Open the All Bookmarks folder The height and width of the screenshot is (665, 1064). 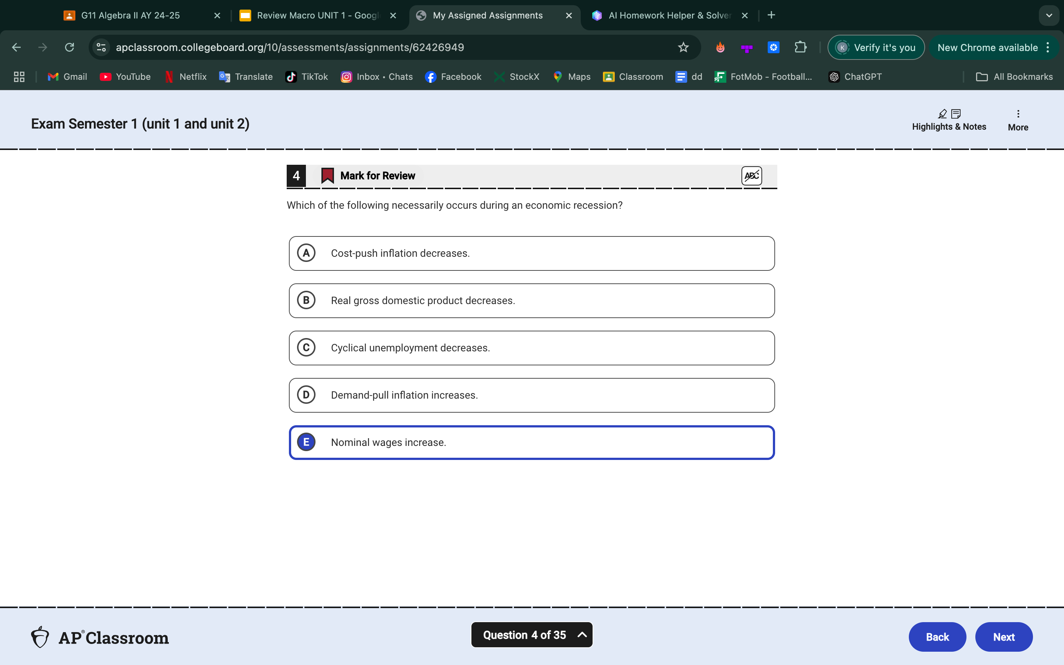(1014, 77)
